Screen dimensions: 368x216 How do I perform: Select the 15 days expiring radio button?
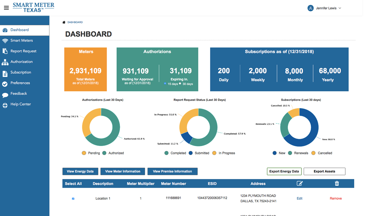click(165, 83)
